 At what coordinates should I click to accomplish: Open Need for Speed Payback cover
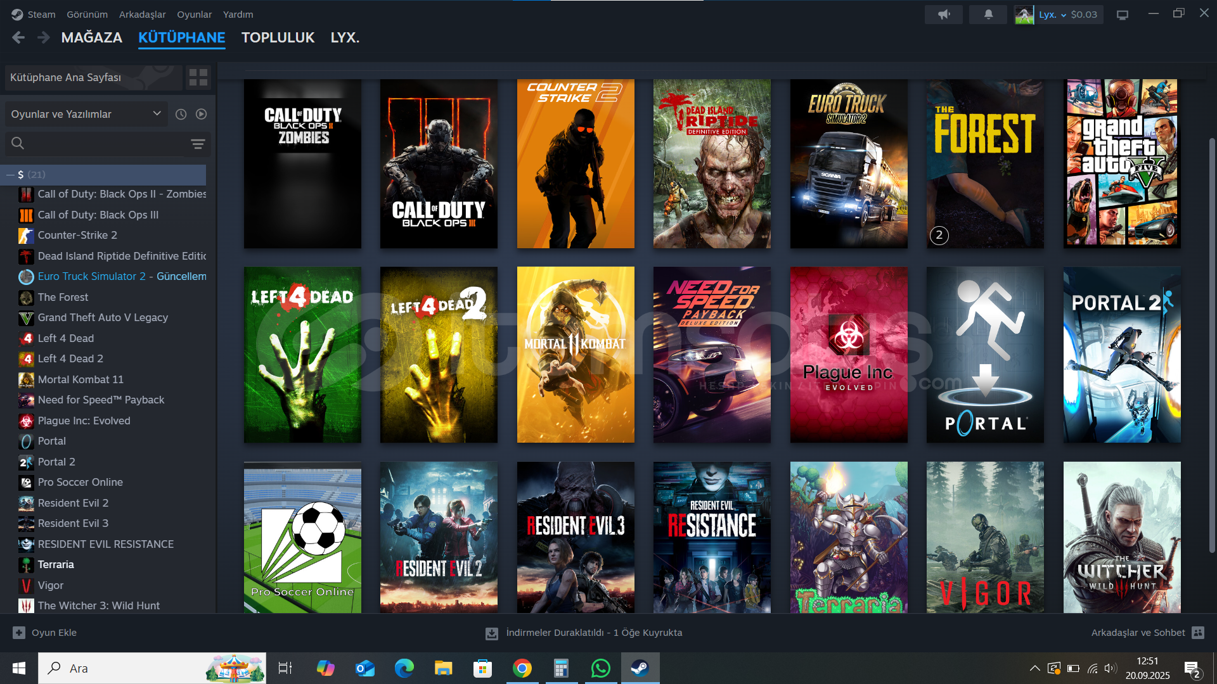(x=712, y=355)
